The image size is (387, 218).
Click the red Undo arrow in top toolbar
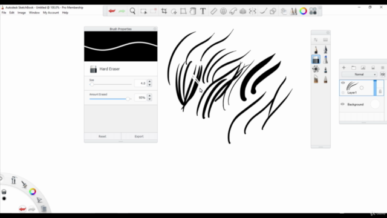pos(112,11)
